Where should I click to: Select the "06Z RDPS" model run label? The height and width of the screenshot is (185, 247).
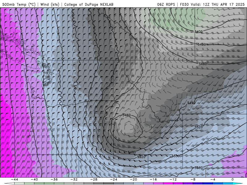(x=166, y=4)
